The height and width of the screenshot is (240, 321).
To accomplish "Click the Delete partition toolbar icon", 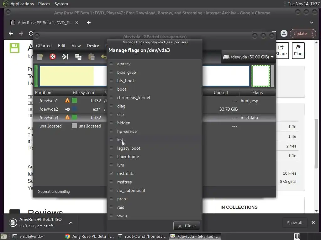I will coord(53,57).
